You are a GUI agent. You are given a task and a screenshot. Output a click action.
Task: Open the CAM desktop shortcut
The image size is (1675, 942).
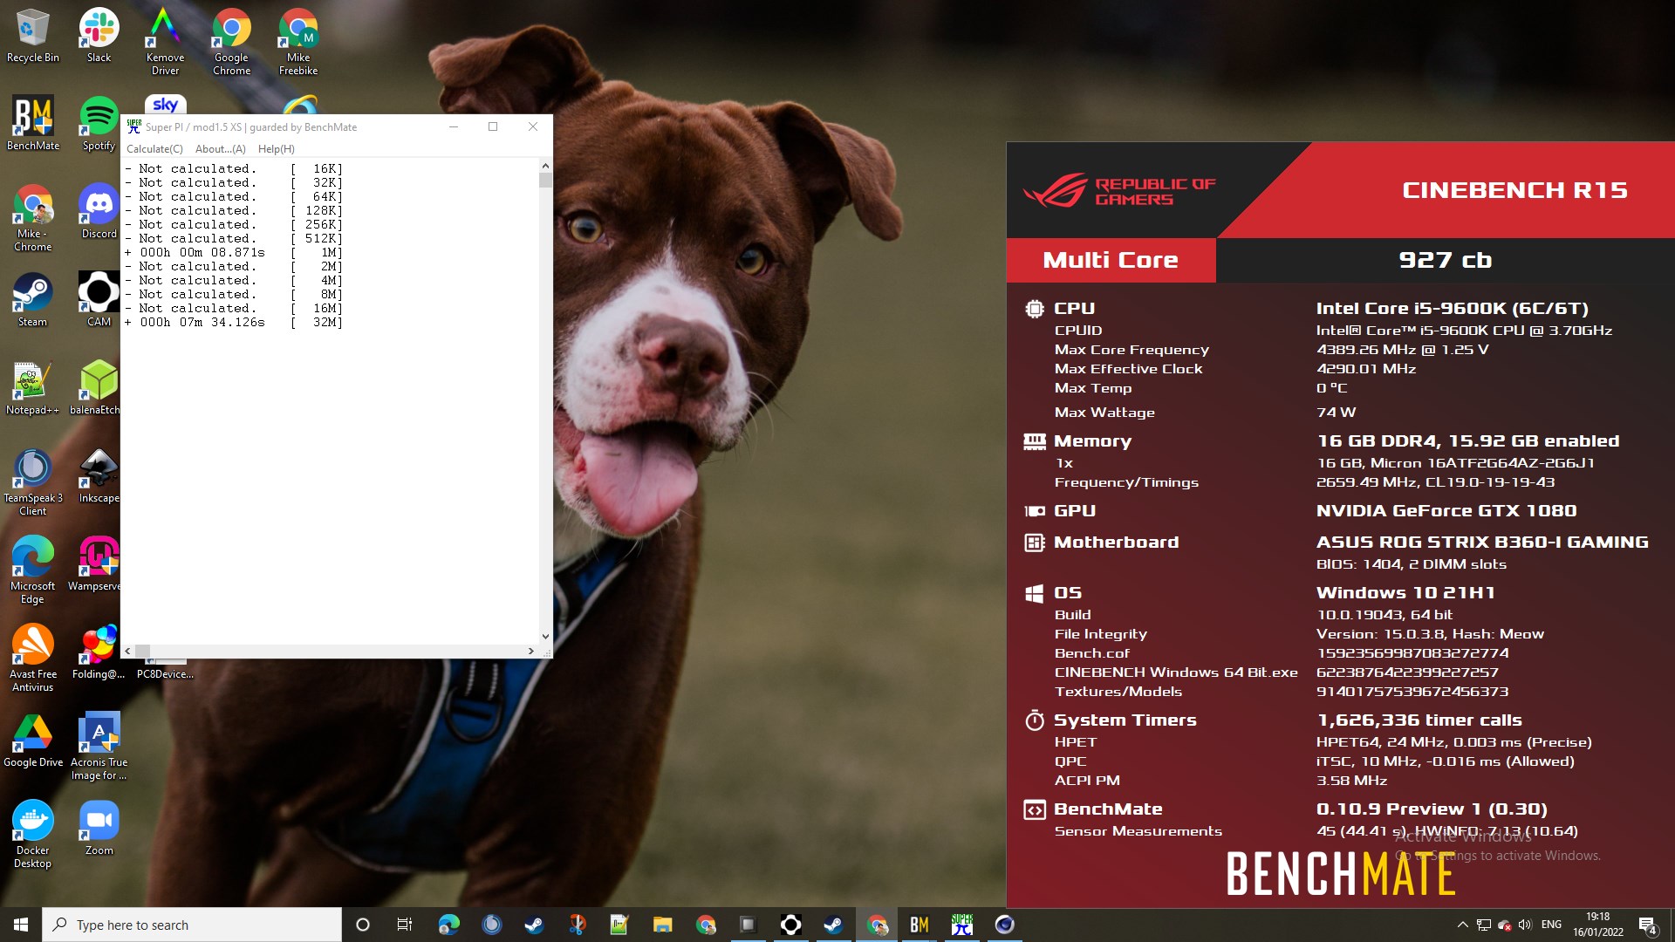point(99,299)
